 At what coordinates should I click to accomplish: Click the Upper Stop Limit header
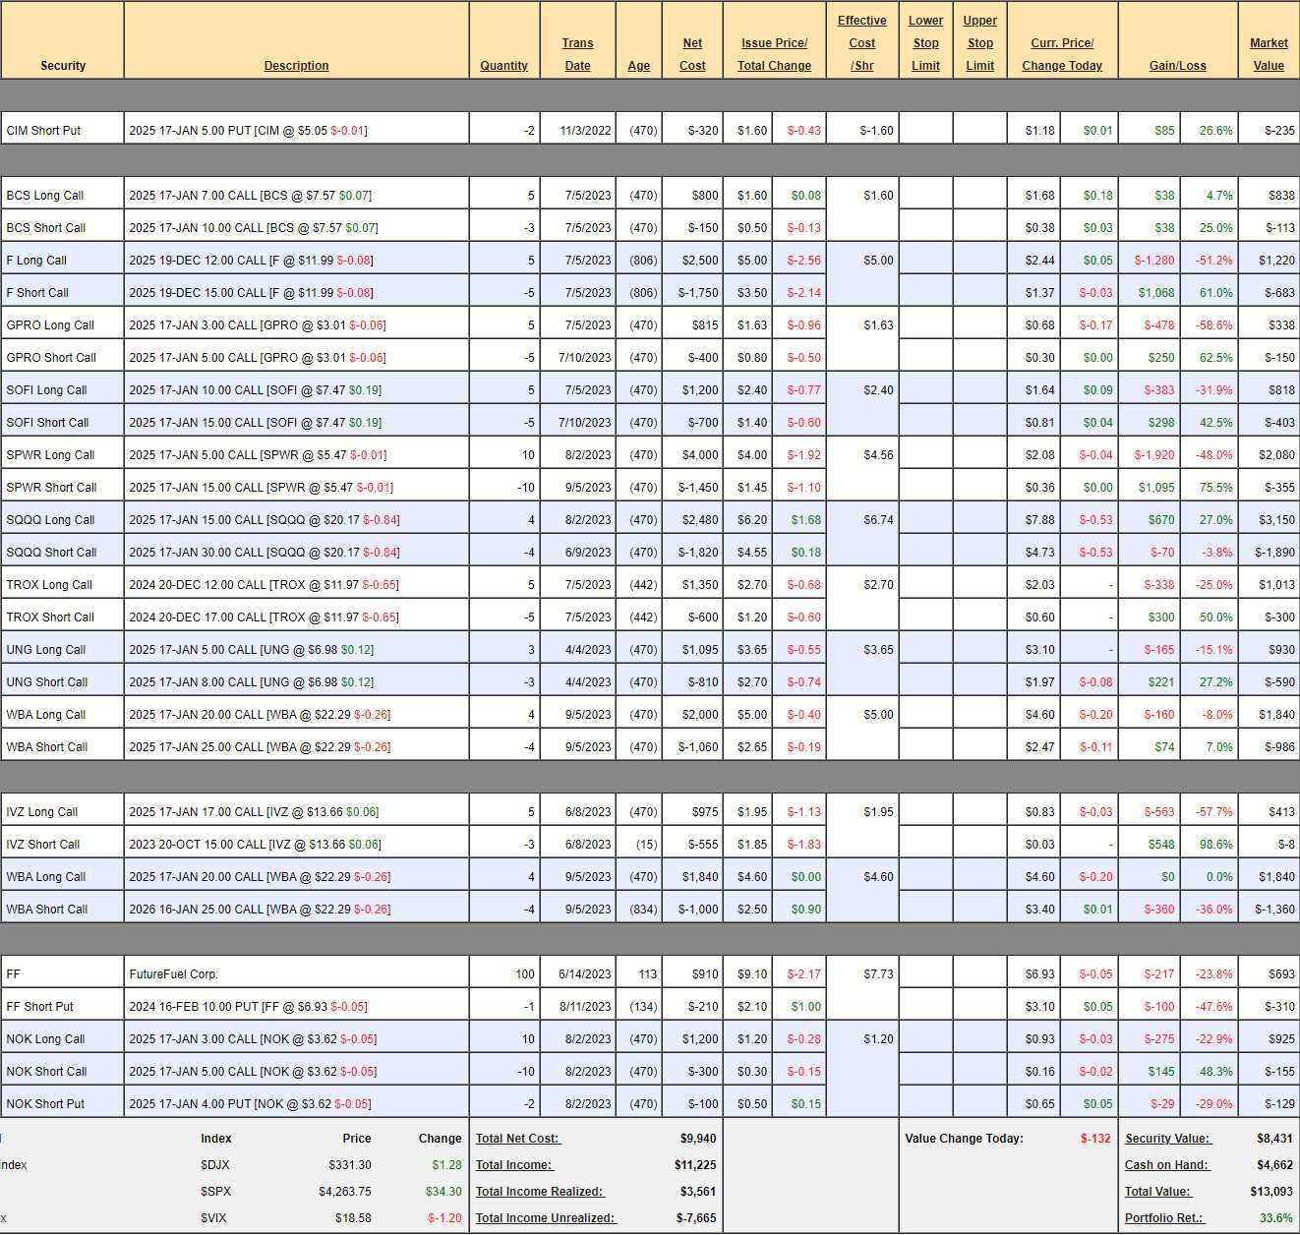[979, 43]
